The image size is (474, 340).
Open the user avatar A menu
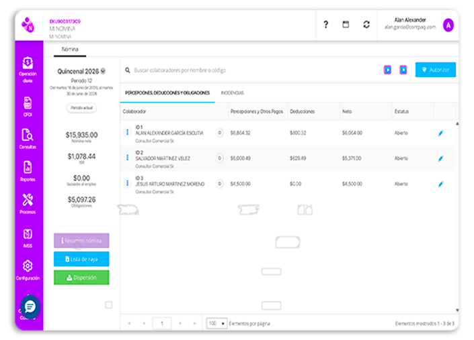tap(448, 25)
